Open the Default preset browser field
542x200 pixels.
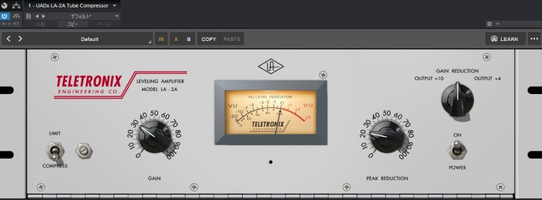coord(89,39)
